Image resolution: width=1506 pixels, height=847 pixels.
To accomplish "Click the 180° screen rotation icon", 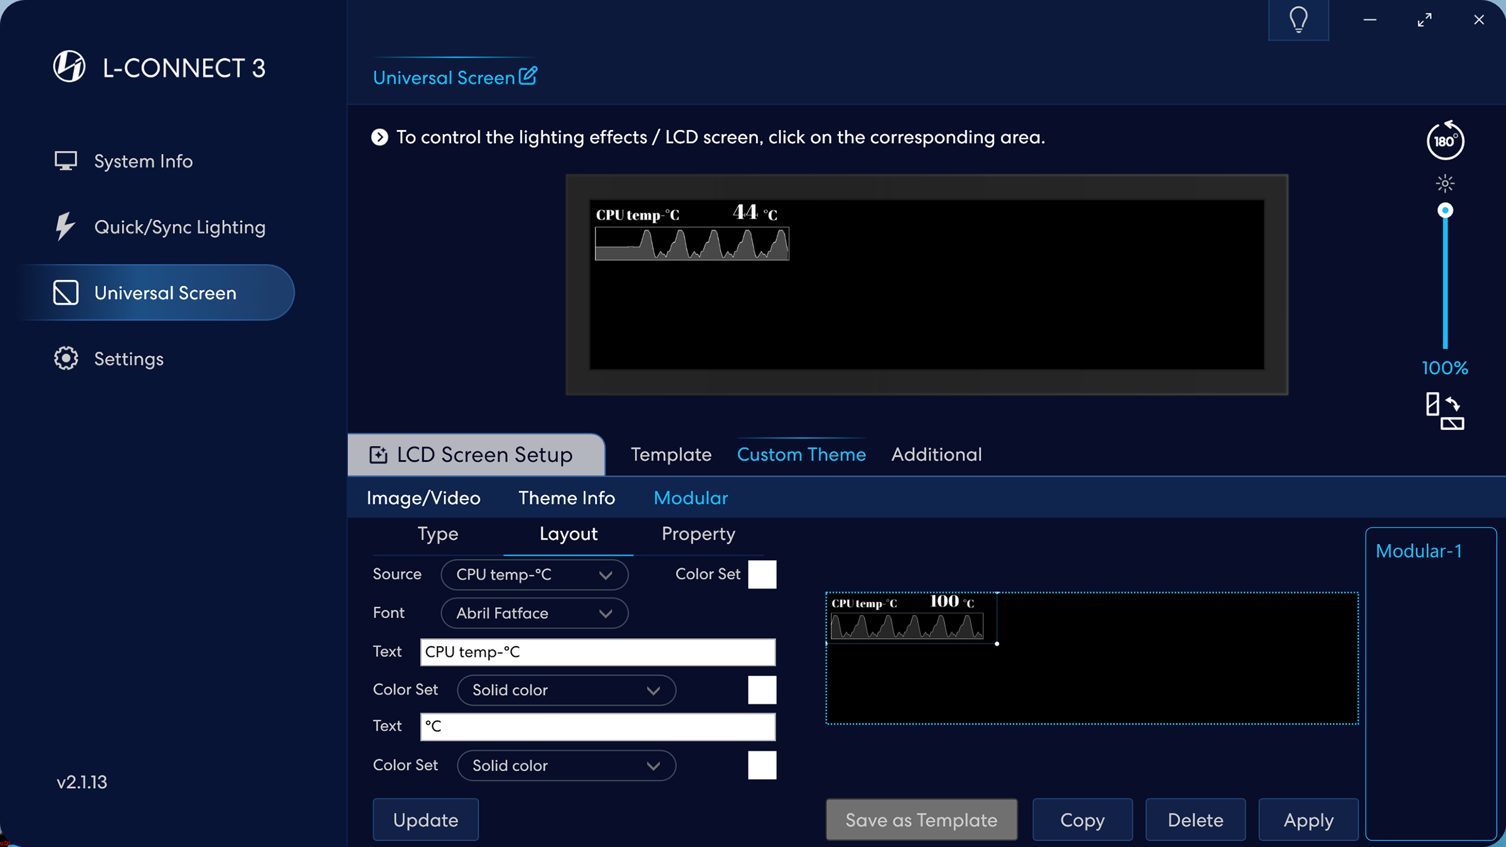I will (1445, 141).
